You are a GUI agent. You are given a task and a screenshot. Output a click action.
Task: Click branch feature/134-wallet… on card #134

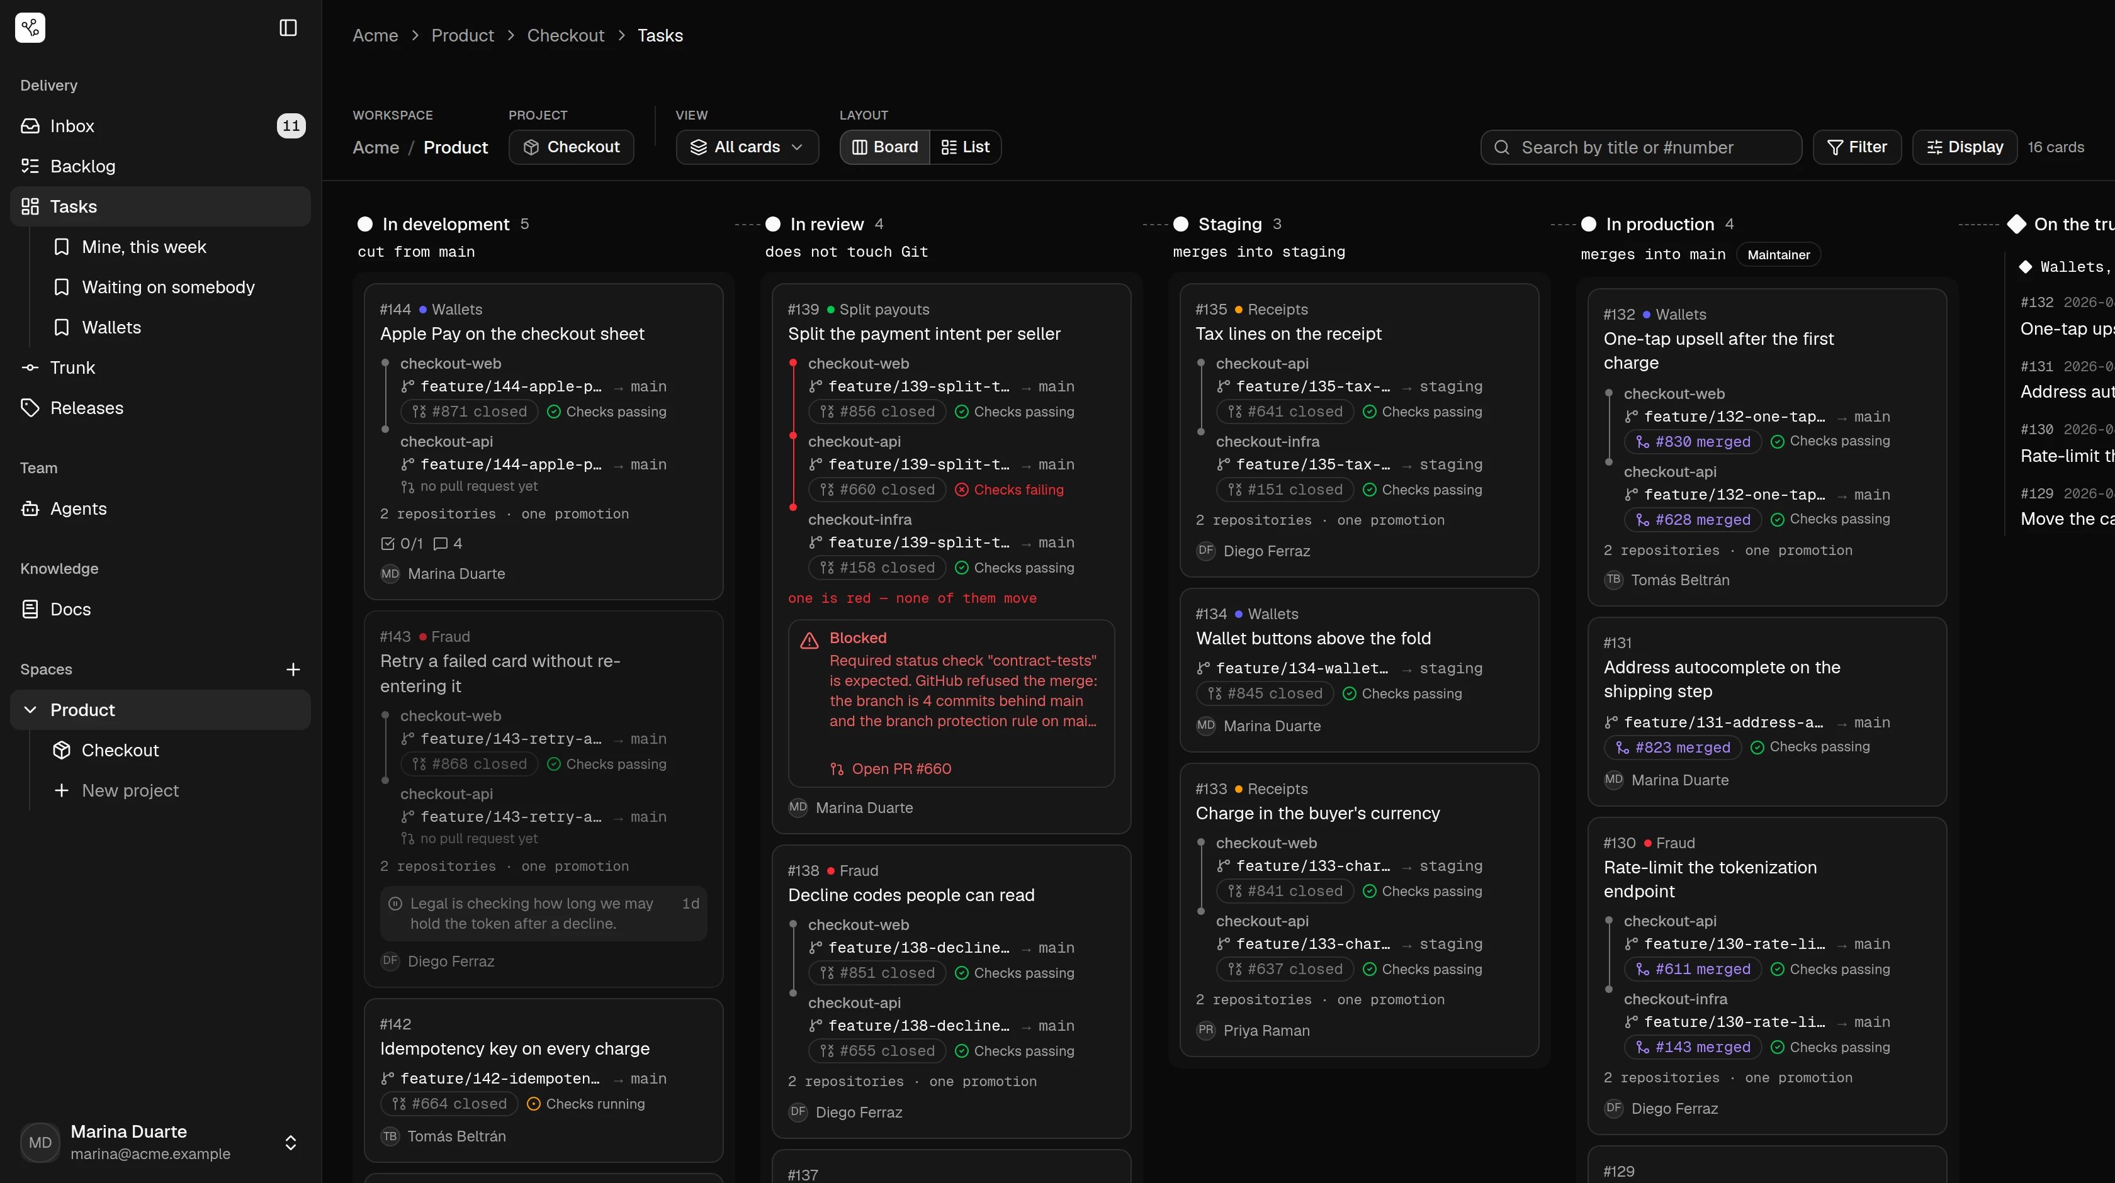coord(1302,669)
